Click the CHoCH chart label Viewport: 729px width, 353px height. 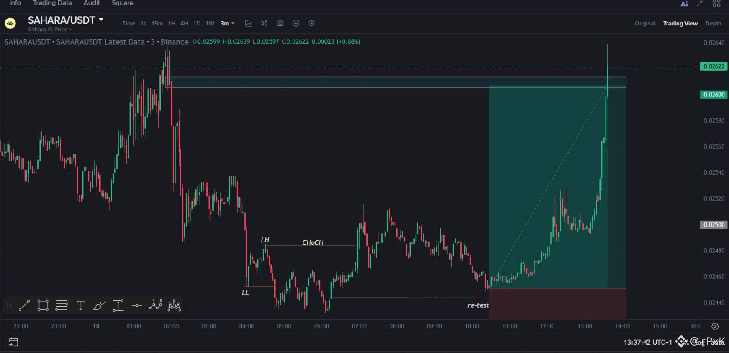[x=313, y=242]
